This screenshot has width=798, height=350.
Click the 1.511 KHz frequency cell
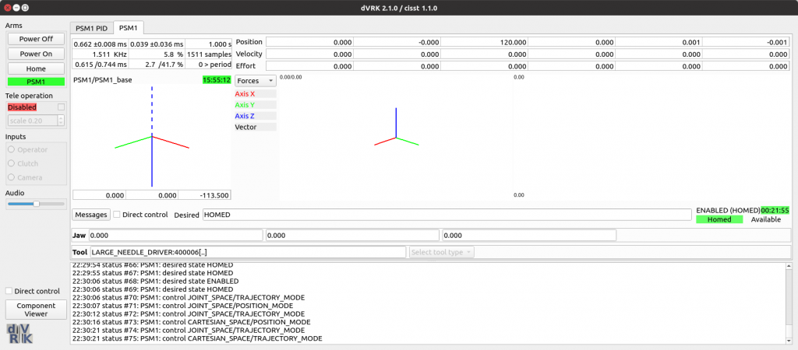101,54
